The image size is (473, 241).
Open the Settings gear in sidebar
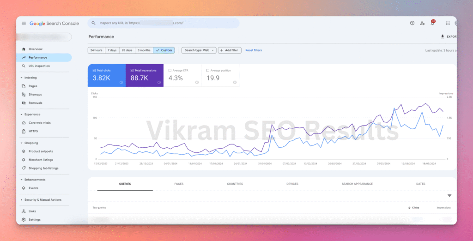(24, 220)
